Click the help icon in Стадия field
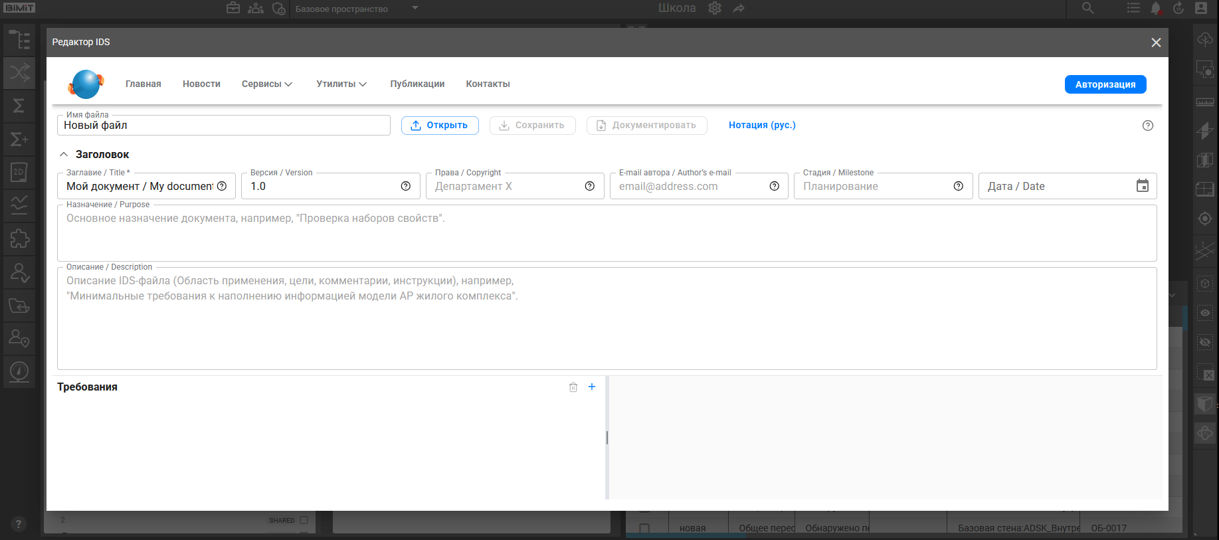The height and width of the screenshot is (540, 1219). pos(959,186)
